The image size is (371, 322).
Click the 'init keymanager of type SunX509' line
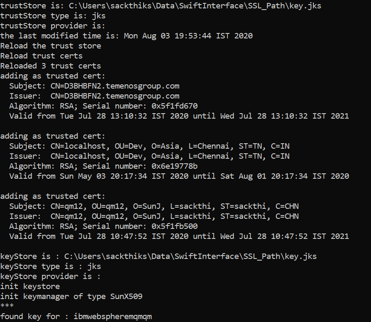point(71,297)
